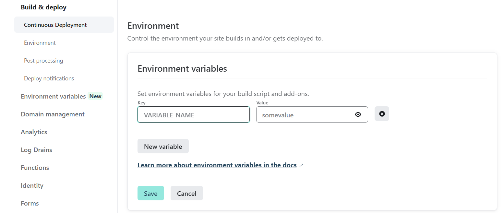Screen dimensions: 504x213
Task: Save the environment variables
Action: click(x=150, y=193)
